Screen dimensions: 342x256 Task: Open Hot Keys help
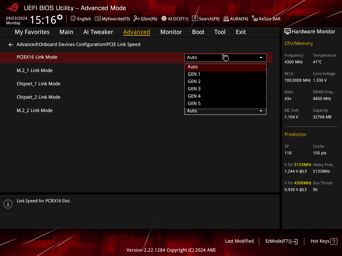coord(324,241)
